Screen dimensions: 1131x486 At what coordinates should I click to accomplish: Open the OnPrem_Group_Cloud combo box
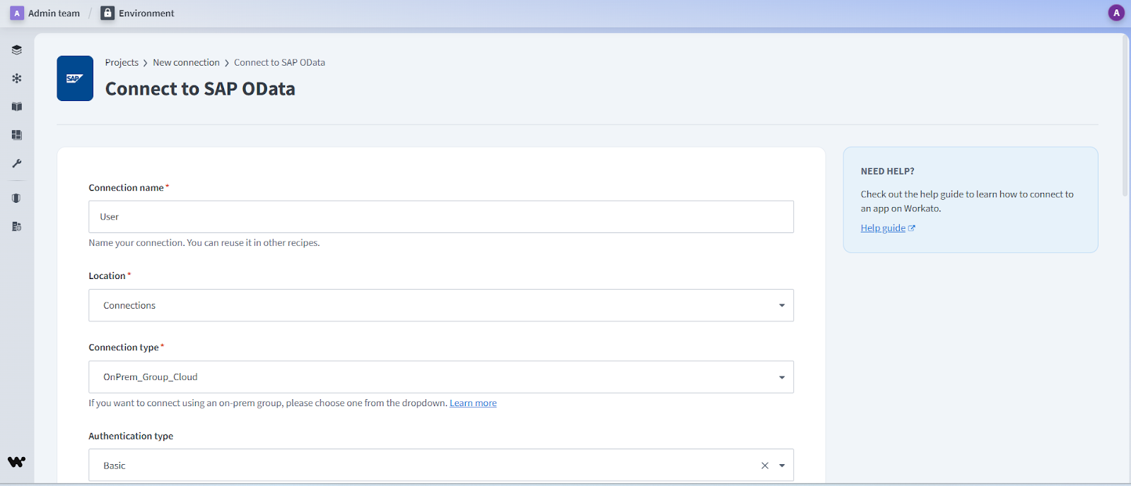tap(441, 377)
